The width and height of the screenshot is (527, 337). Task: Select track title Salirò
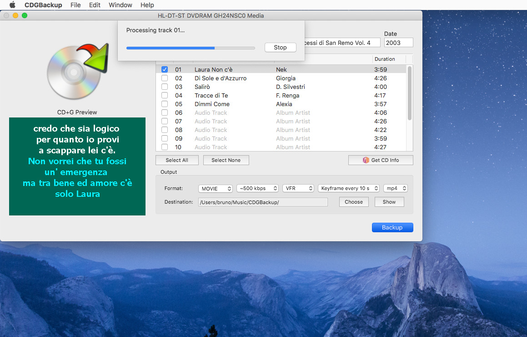202,87
